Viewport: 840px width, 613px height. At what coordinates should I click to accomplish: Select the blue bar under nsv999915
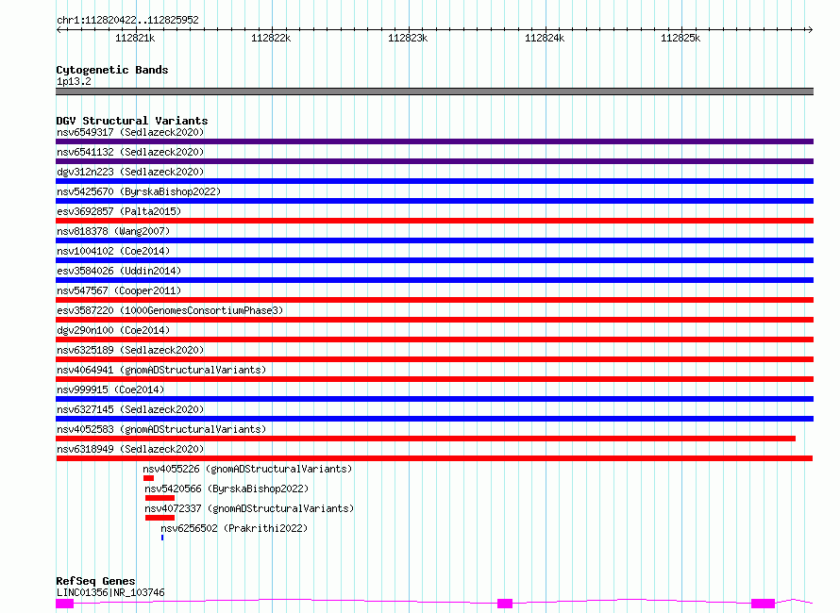click(x=434, y=399)
